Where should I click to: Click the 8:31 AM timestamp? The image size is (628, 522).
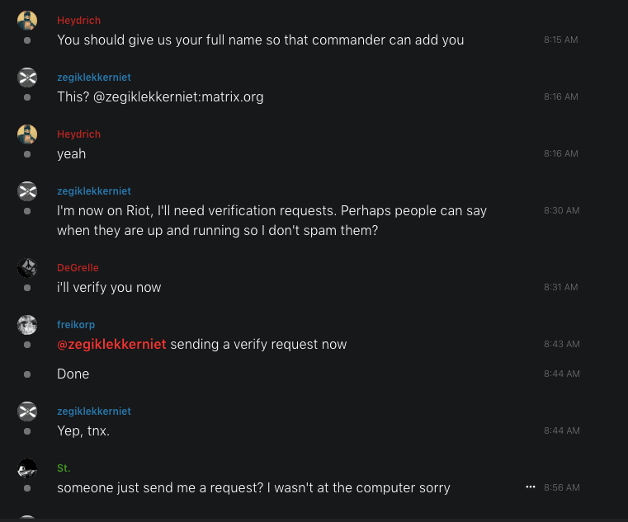pyautogui.click(x=561, y=287)
